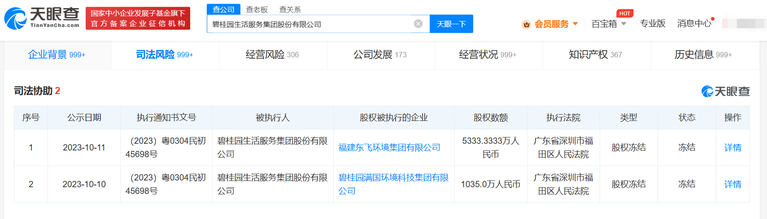767x219 pixels.
Task: Switch to the 查公司 search tab
Action: [223, 9]
